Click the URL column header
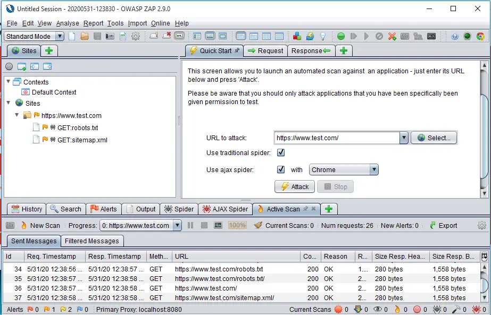This screenshot has height=315, width=491. [x=236, y=257]
